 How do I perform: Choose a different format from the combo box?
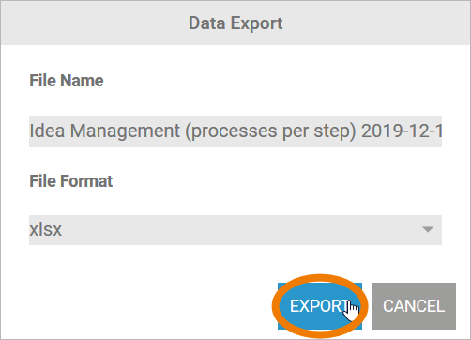pyautogui.click(x=235, y=230)
